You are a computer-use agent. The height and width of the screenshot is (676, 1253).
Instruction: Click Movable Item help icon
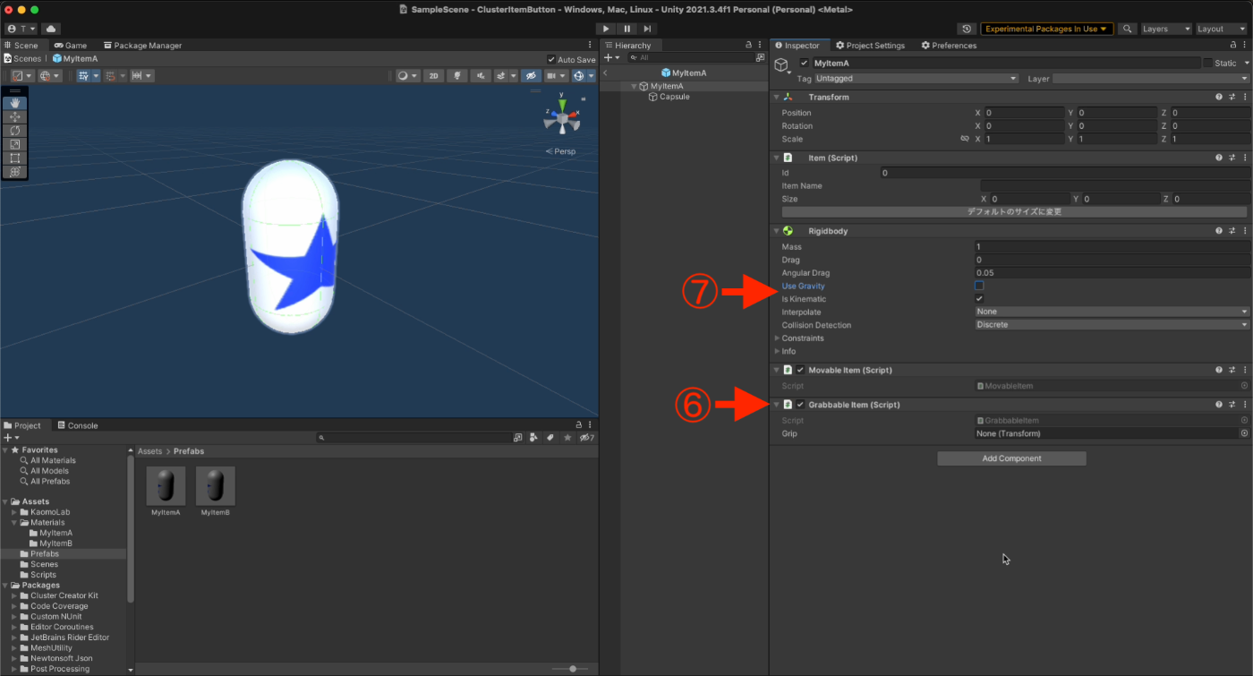tap(1219, 370)
